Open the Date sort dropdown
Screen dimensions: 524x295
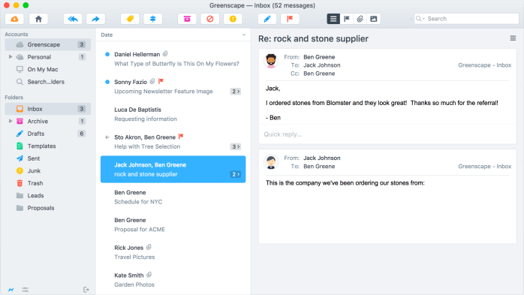click(244, 35)
